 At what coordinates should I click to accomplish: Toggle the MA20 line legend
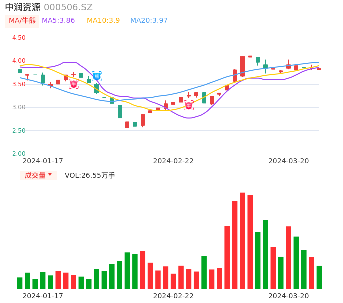(149, 21)
